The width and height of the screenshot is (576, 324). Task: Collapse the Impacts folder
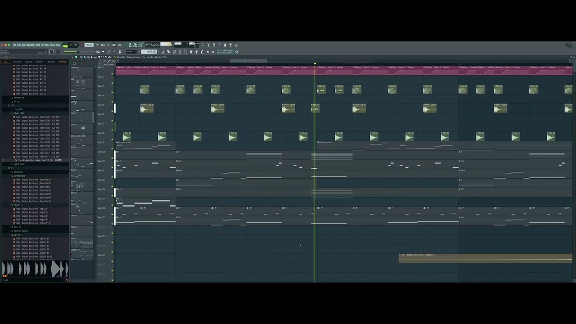coord(17,205)
